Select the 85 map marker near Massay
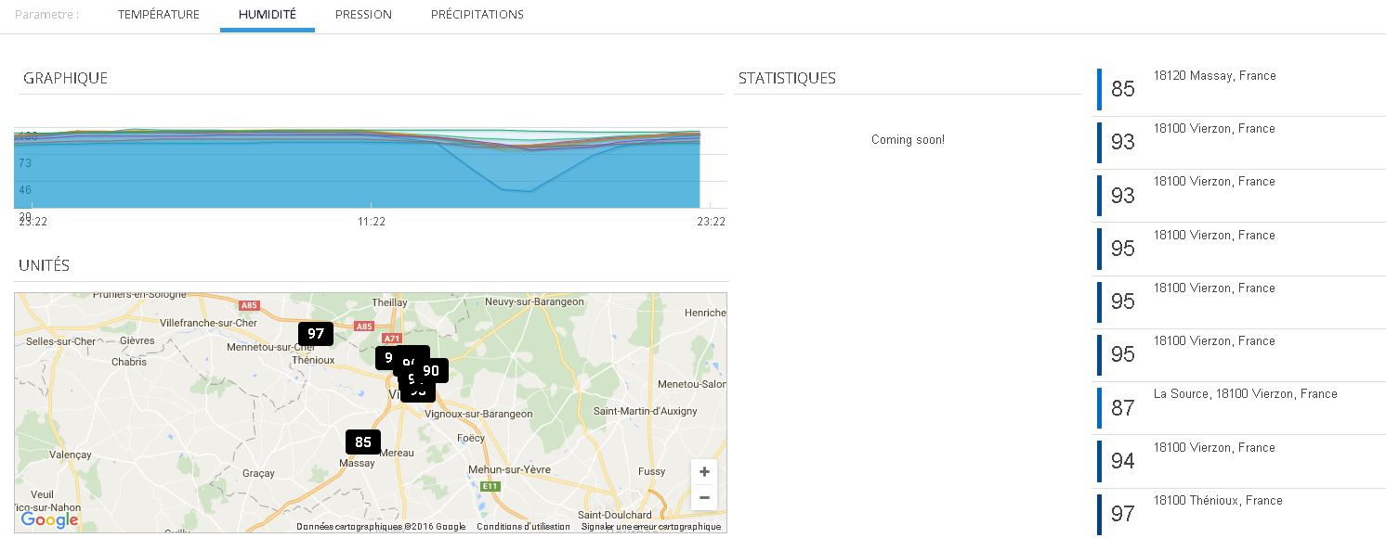 363,442
